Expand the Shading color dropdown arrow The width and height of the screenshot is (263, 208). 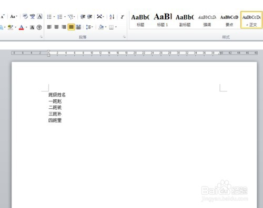click(106, 27)
